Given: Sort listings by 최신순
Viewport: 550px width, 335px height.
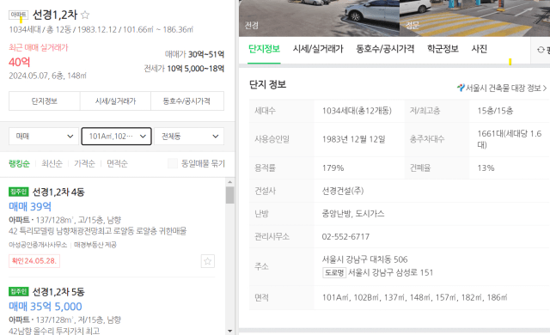Looking at the screenshot, I should (52, 163).
